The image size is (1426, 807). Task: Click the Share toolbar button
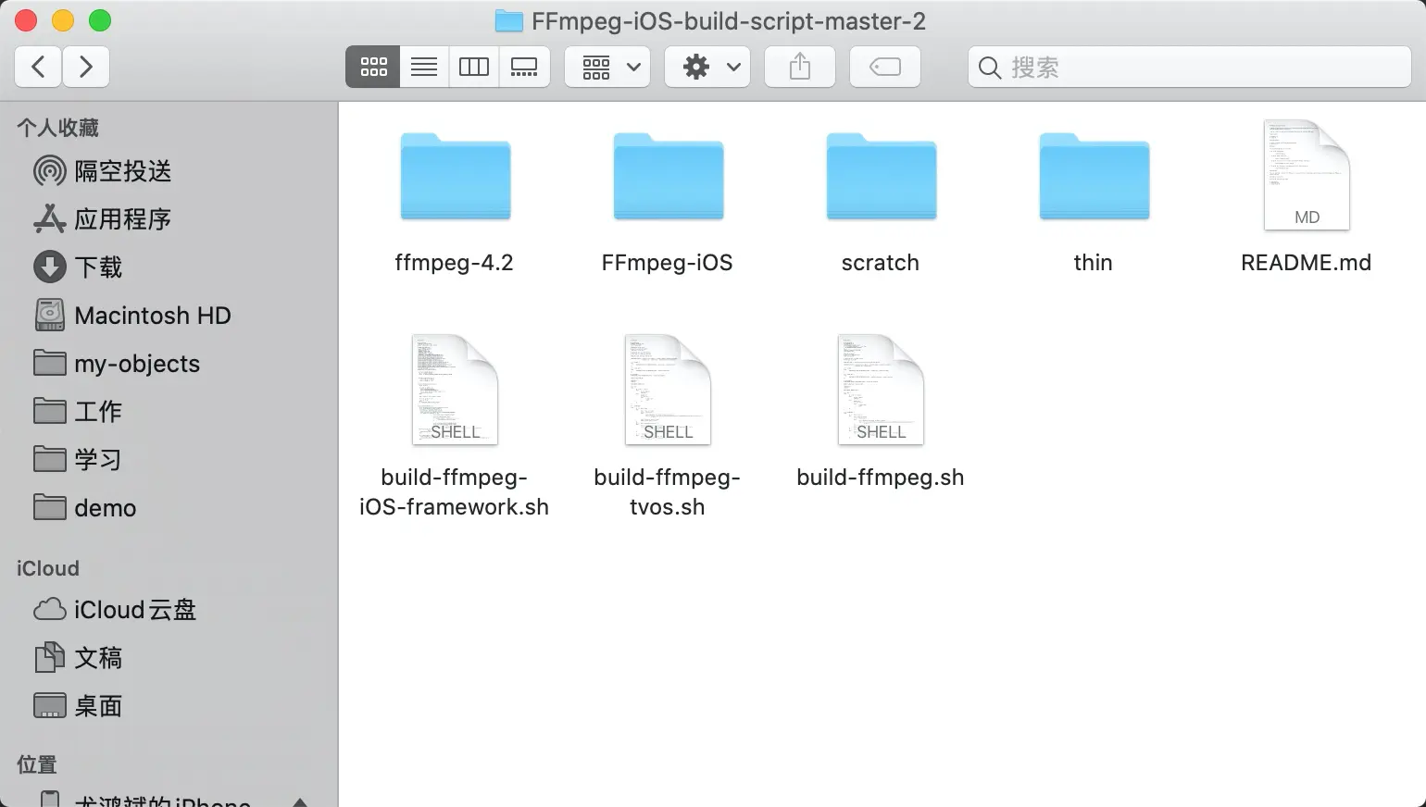click(x=800, y=67)
